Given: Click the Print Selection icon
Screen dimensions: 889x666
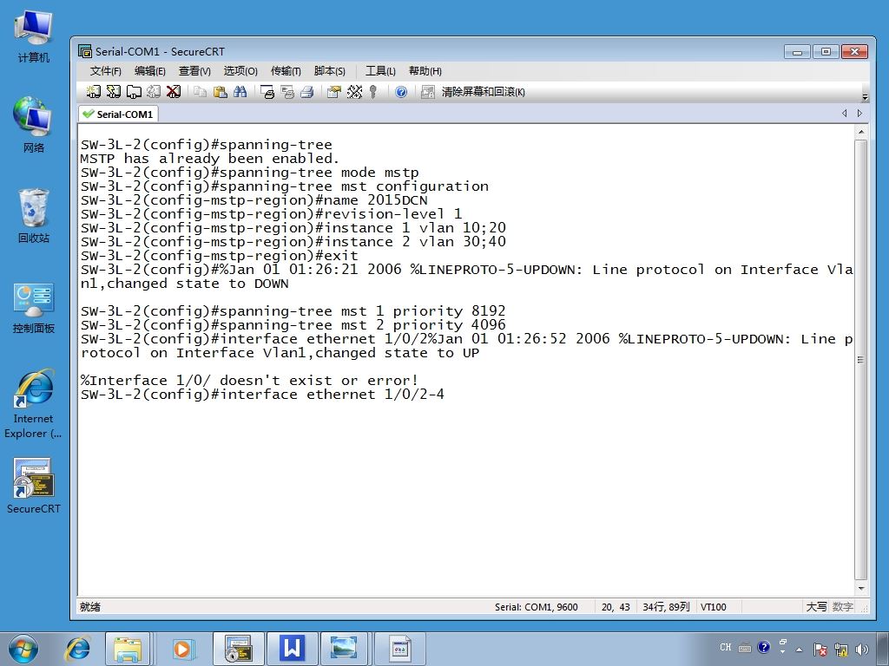Looking at the screenshot, I should tap(287, 92).
